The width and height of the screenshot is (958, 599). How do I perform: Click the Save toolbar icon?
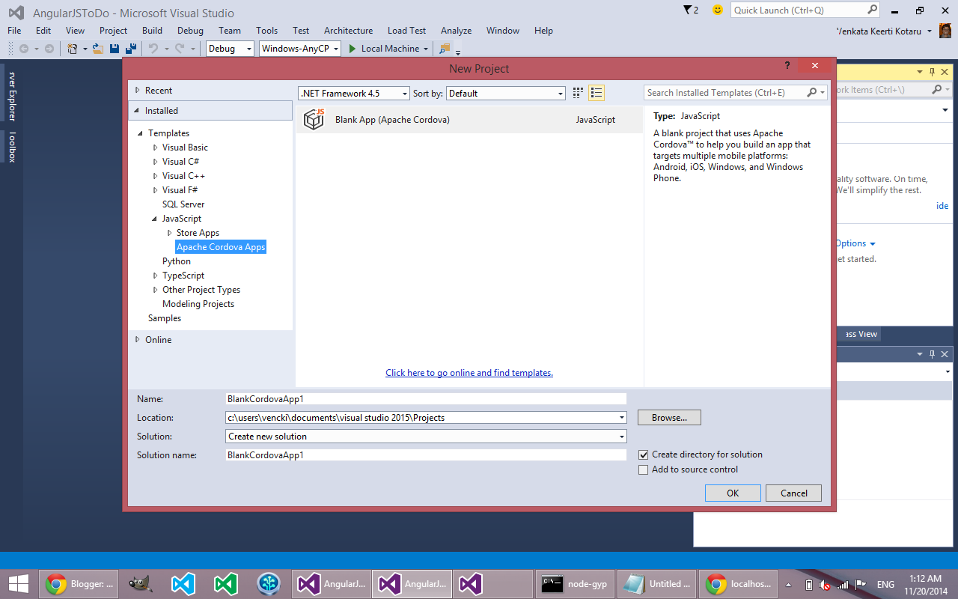113,47
